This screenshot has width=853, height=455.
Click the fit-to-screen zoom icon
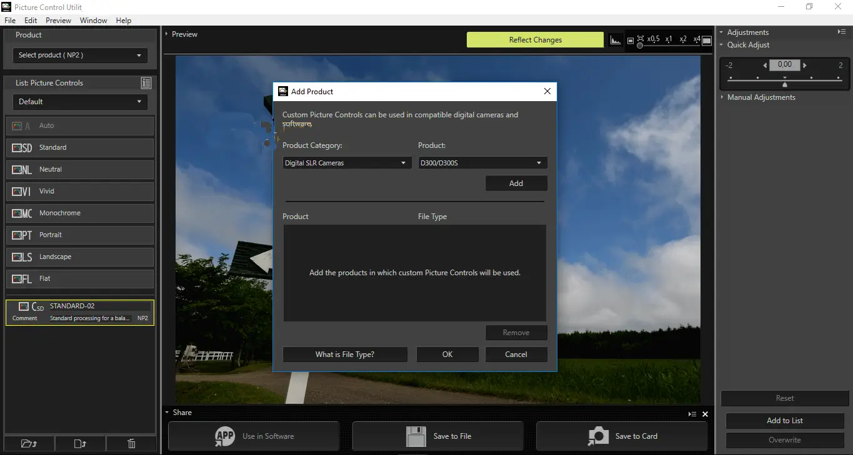(641, 39)
